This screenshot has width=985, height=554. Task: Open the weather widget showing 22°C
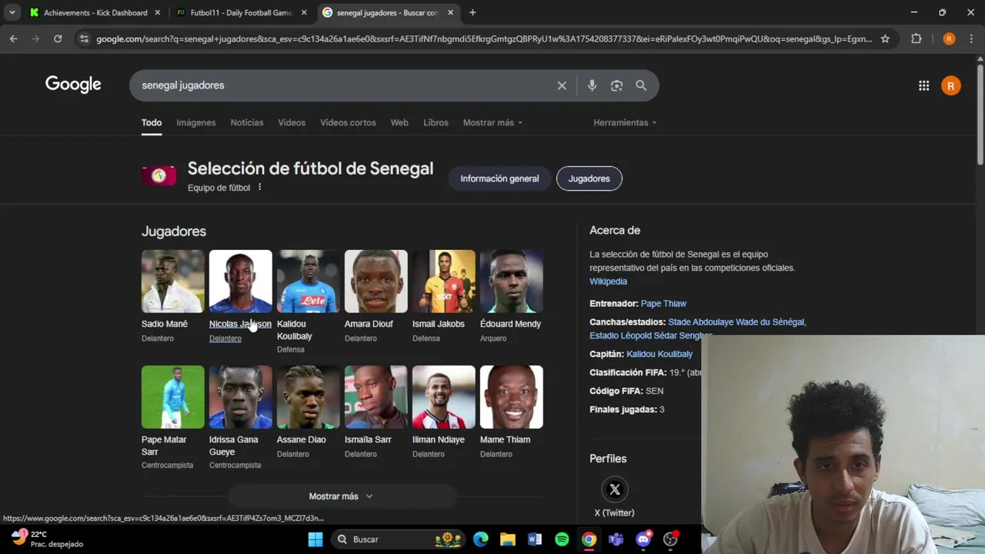click(48, 539)
